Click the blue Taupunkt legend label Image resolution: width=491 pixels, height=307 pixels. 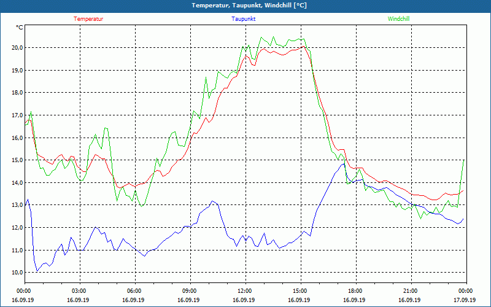(243, 19)
